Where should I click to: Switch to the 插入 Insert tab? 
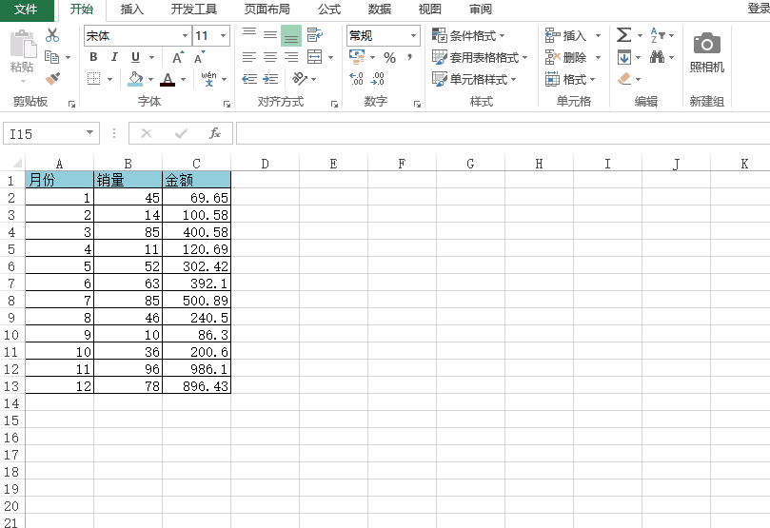pos(132,10)
